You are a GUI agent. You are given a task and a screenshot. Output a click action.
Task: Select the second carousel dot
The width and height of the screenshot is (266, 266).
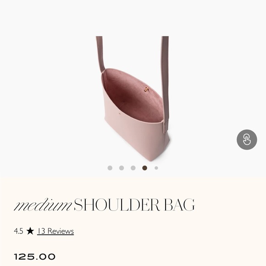(x=122, y=168)
